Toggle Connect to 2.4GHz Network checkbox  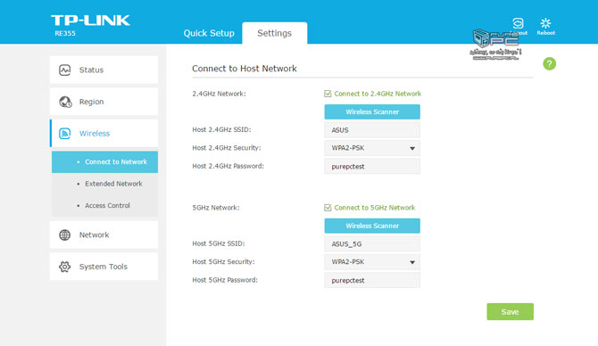328,94
